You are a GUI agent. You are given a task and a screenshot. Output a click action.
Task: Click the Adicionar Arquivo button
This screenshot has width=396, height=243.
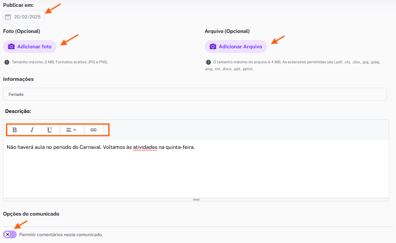click(x=235, y=47)
